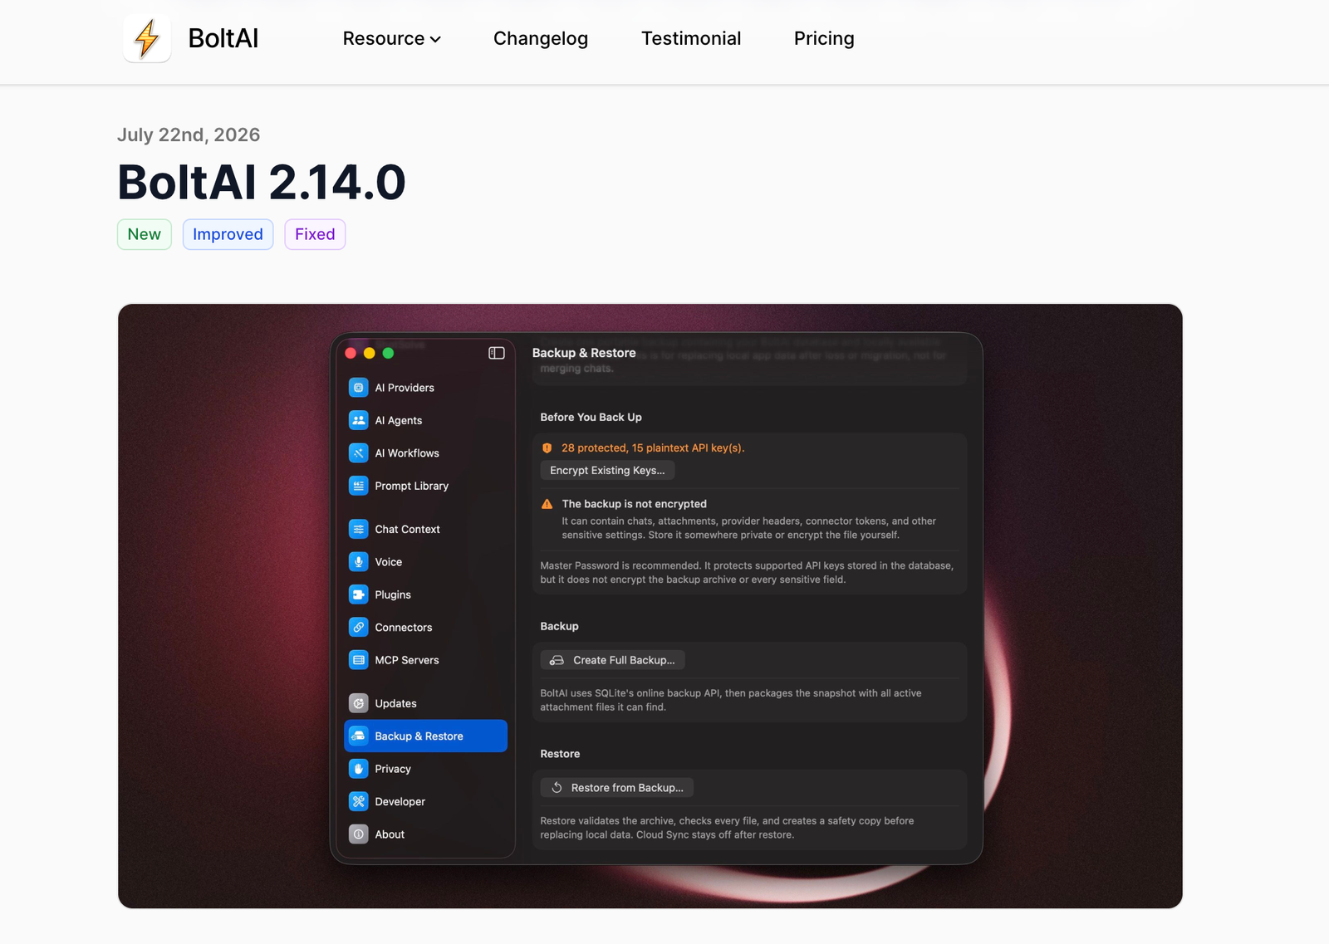Filter by the New tag
Screen dimensions: 1329x944
click(x=145, y=234)
